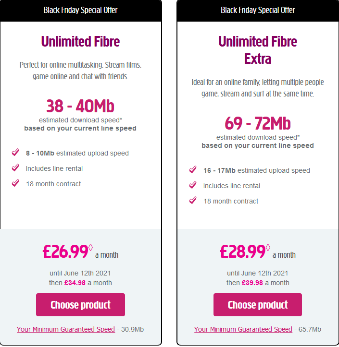Click checkmark beside 8 - 10Mb upload speed
The image size is (339, 347).
(x=15, y=153)
